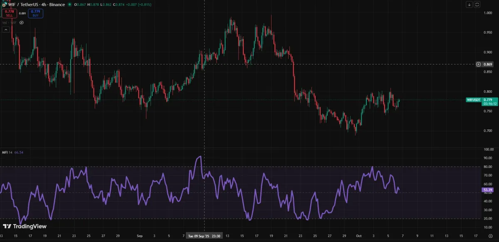Open chart settings gear at bottom right

coord(491,235)
